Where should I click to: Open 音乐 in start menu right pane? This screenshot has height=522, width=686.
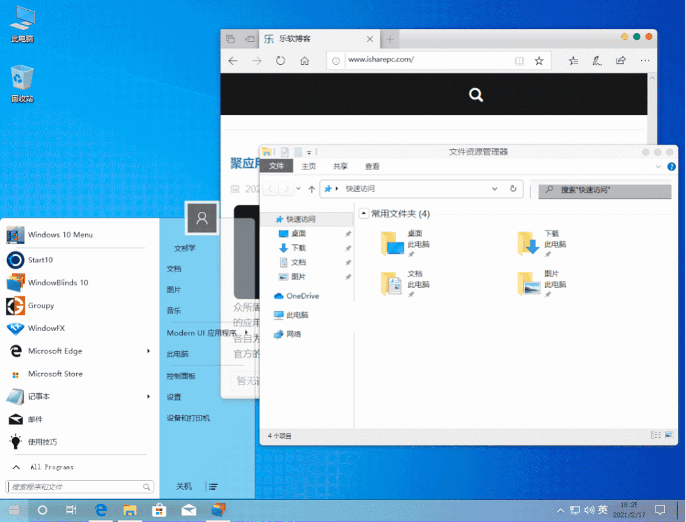click(x=174, y=311)
